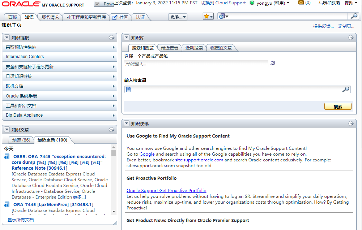
Task: Select the 近期搜索 tab
Action: point(194,48)
